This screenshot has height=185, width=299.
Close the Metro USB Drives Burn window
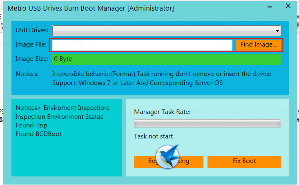[288, 6]
